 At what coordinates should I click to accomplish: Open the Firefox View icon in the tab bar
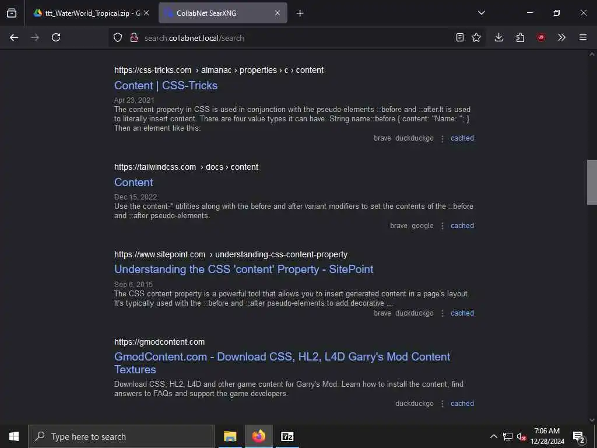(x=12, y=13)
